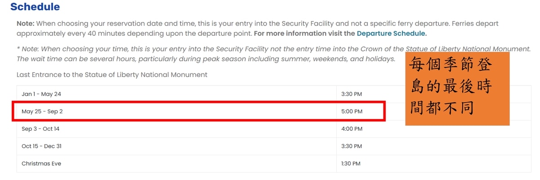Click the 5:00 PM time cell

pos(352,111)
